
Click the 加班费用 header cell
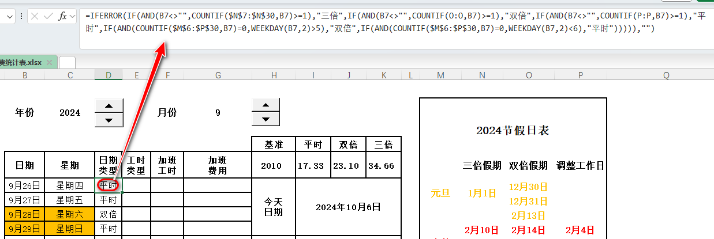tap(218, 165)
